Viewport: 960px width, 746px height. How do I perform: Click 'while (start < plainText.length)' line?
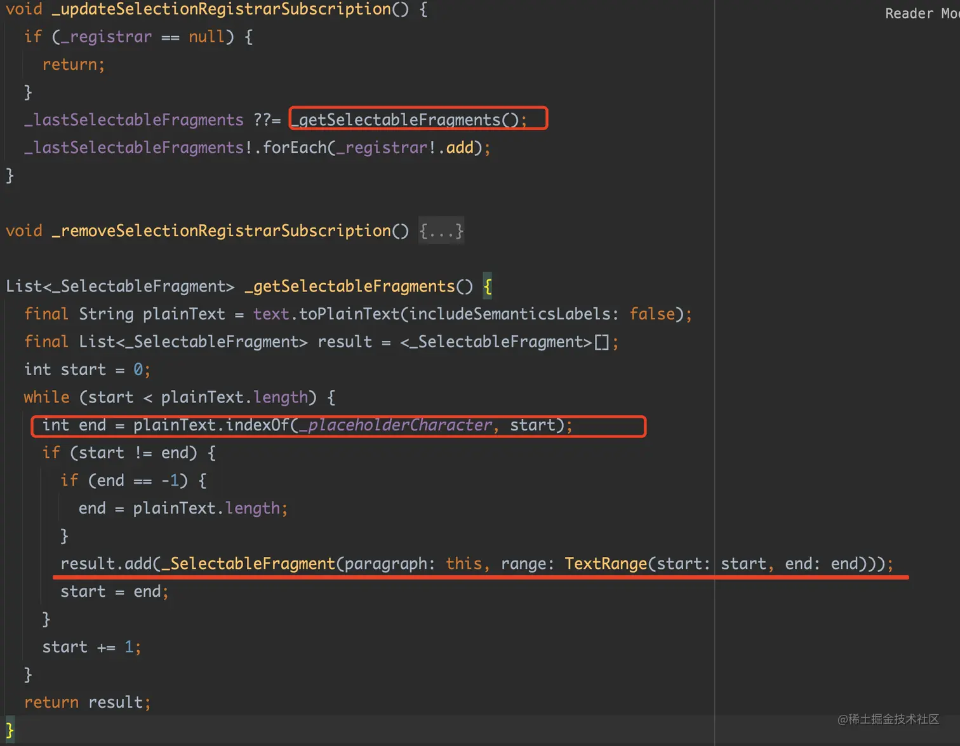(x=180, y=397)
